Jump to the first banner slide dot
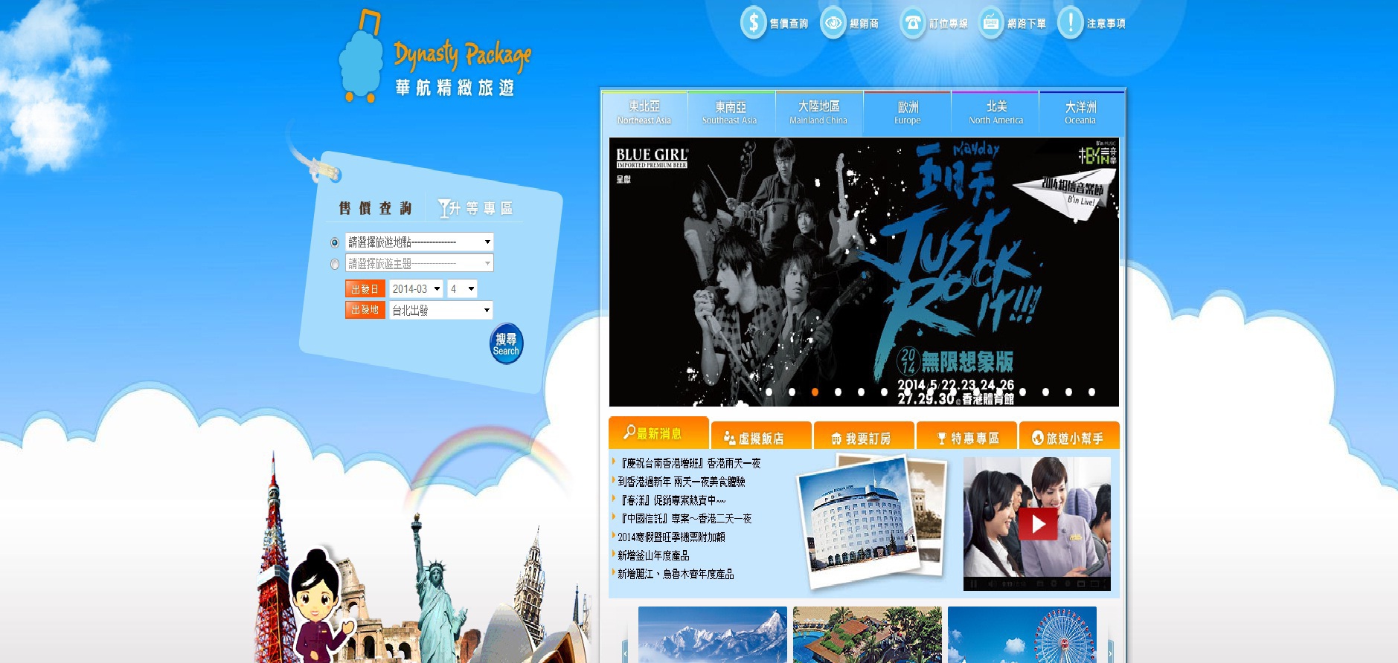This screenshot has height=663, width=1398. [x=769, y=392]
